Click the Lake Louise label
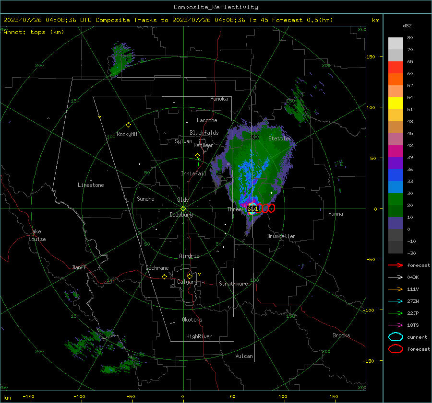The height and width of the screenshot is (403, 432). click(x=37, y=235)
